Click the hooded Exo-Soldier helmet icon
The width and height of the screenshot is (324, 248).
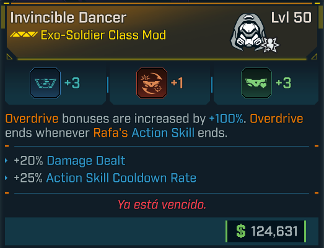(248, 32)
